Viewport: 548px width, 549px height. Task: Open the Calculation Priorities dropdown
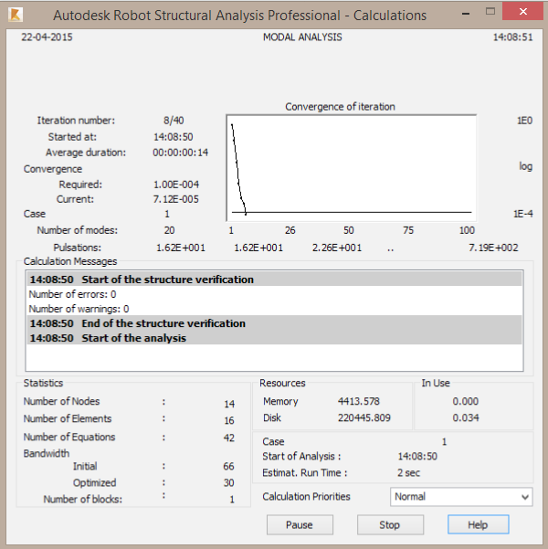coord(461,497)
